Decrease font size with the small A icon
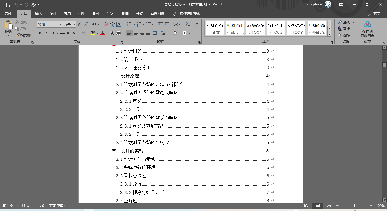Image resolution: width=387 pixels, height=211 pixels. pyautogui.click(x=86, y=25)
